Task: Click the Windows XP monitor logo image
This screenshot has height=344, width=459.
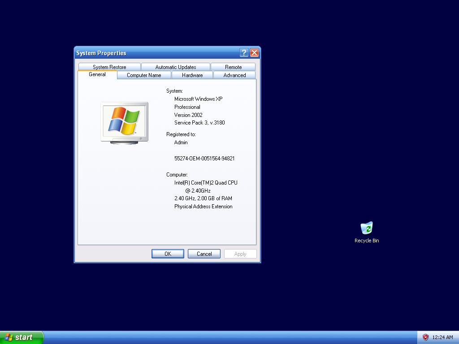Action: 125,123
